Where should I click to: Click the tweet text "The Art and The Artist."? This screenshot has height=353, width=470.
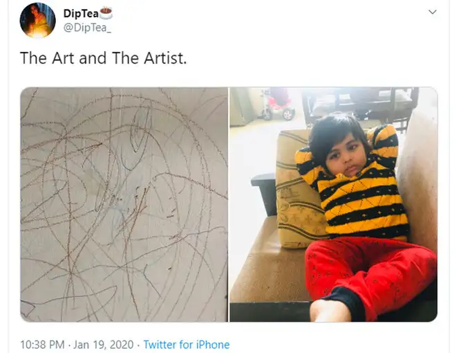click(104, 58)
